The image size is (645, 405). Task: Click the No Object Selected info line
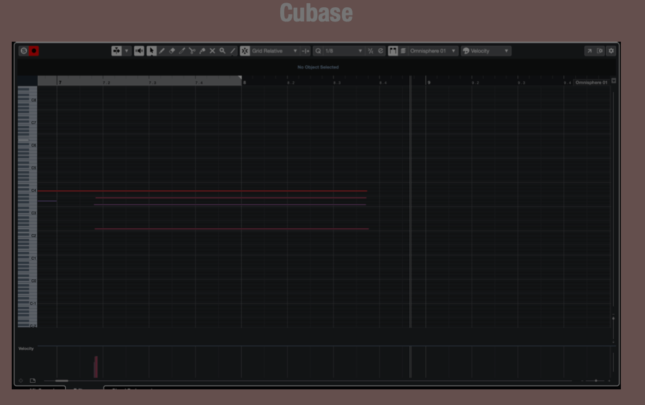tap(318, 67)
